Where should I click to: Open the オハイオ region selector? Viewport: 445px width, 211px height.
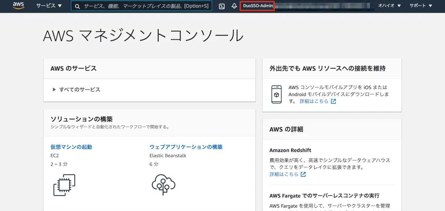pos(389,6)
